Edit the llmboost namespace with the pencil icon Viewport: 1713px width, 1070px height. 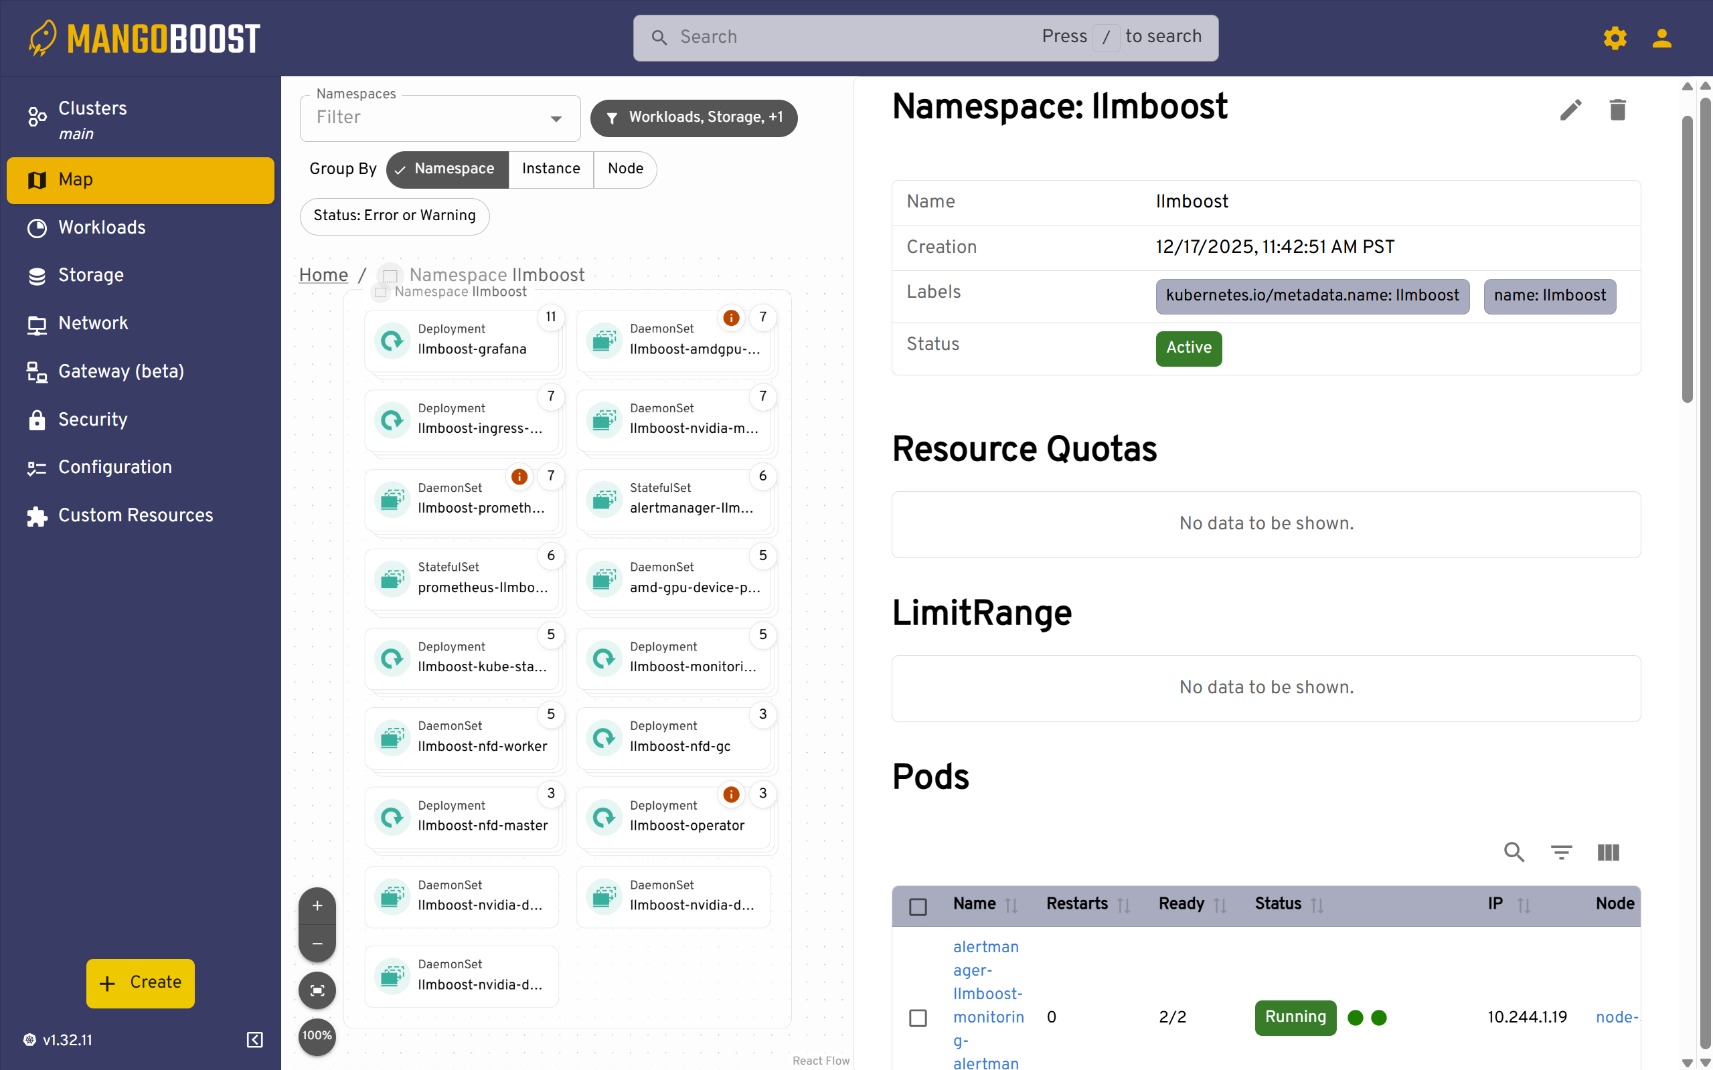tap(1570, 109)
